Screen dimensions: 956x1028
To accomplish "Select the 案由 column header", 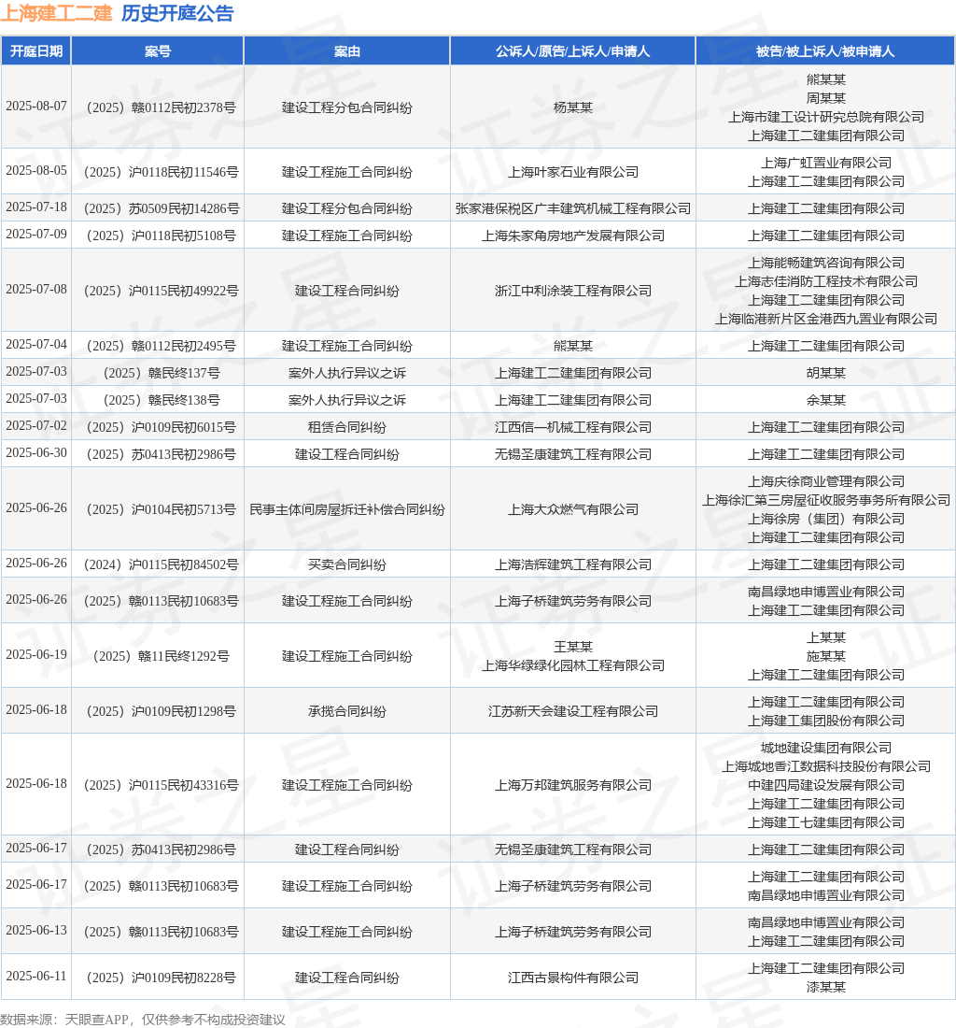I will (347, 51).
